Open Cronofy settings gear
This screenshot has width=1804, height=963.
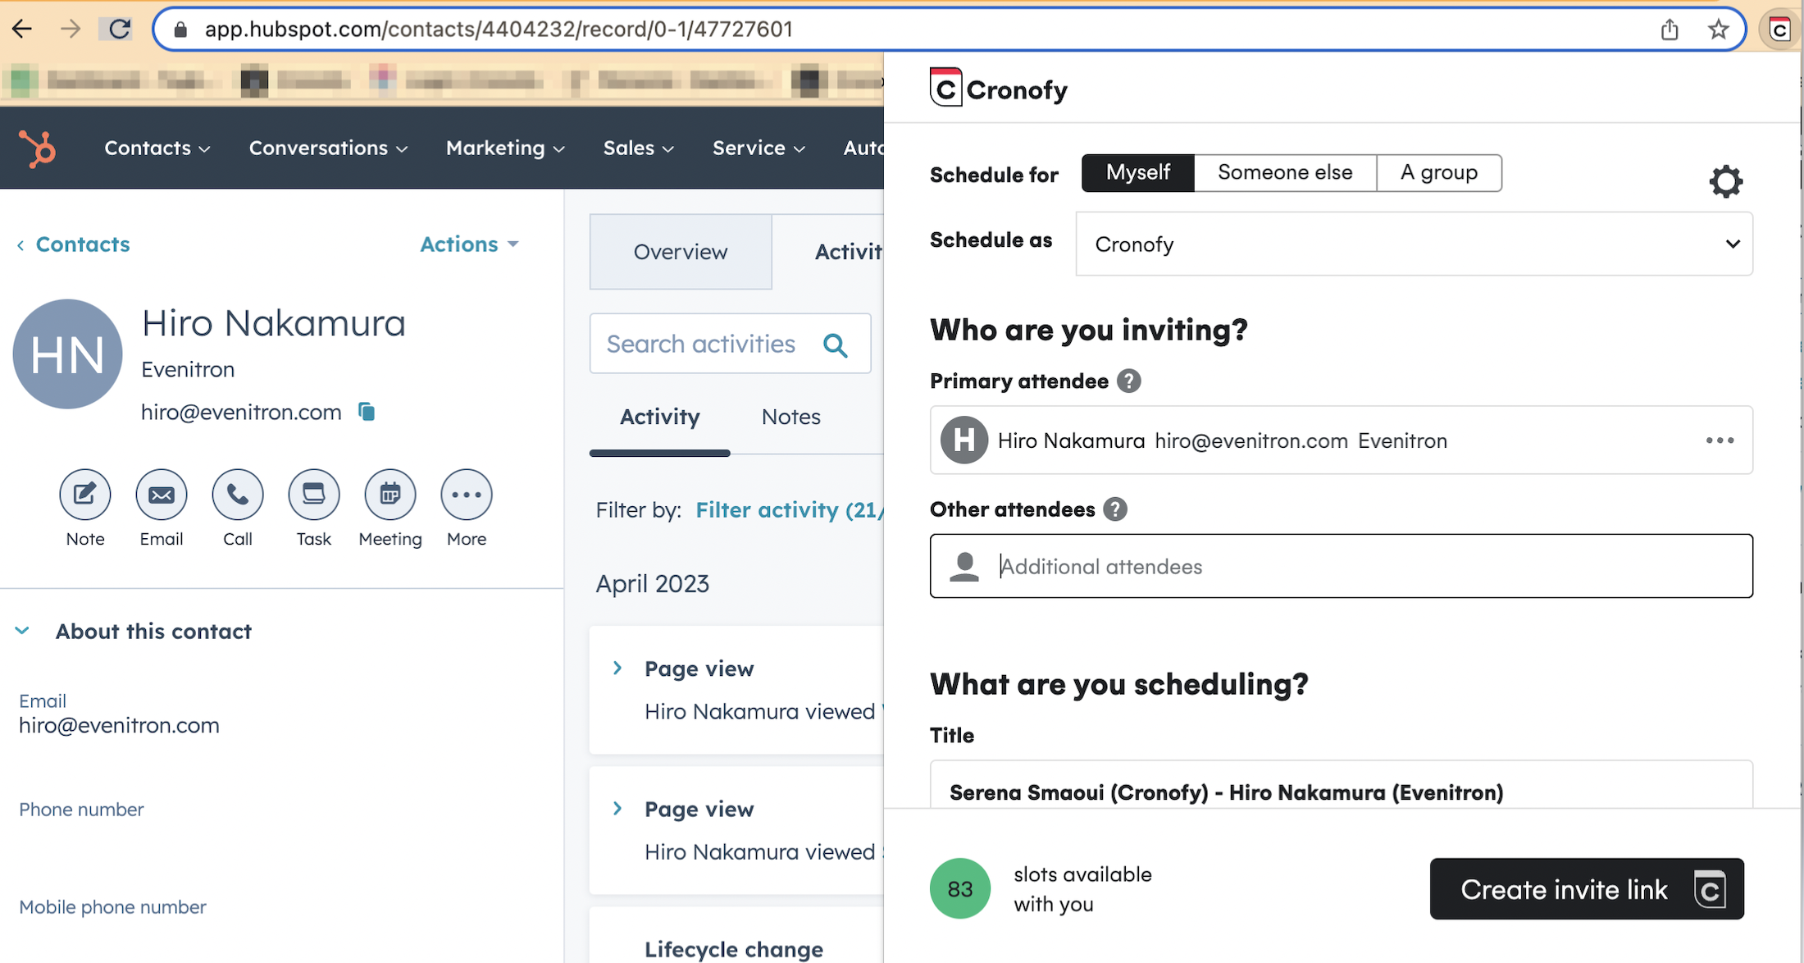tap(1726, 181)
